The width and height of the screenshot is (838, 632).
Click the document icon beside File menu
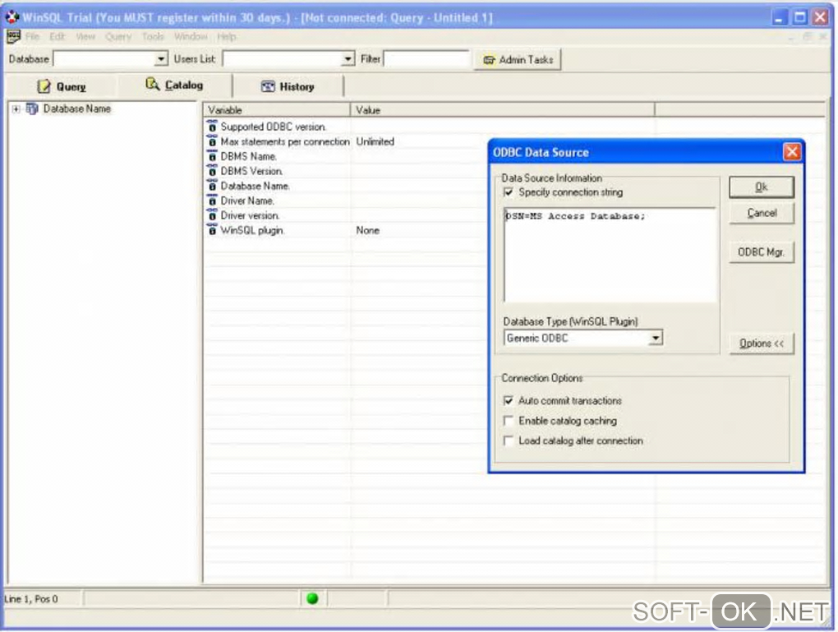pos(13,36)
